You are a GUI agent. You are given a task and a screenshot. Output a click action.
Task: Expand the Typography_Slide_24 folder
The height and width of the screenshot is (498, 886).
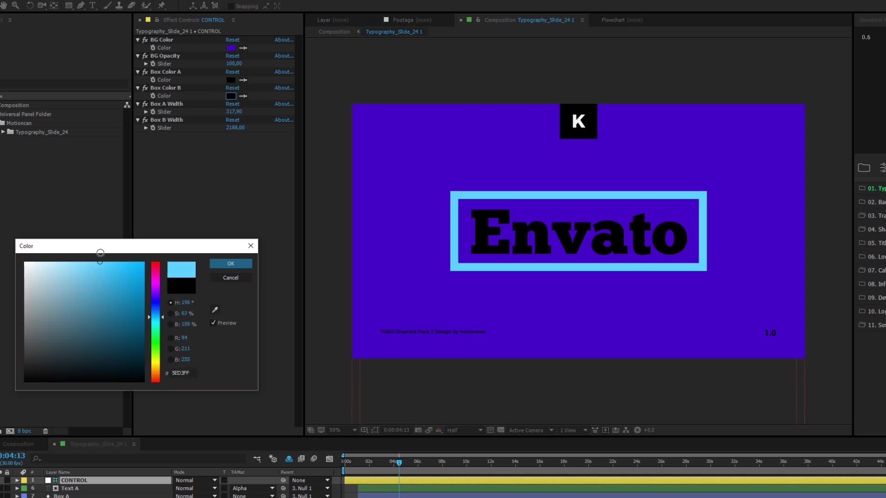[x=3, y=132]
